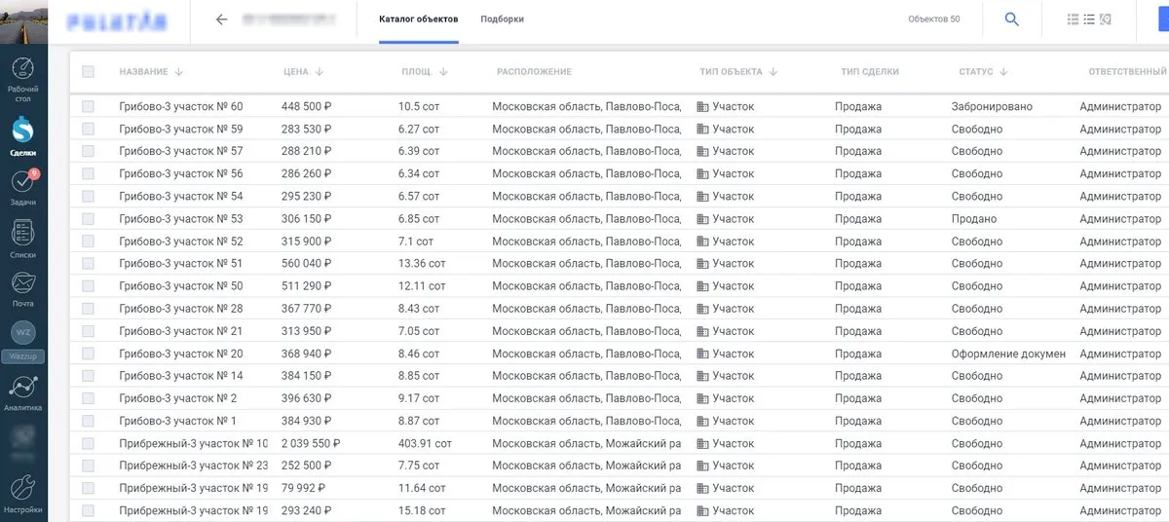The width and height of the screenshot is (1169, 522).
Task: Tick the select-all checkbox in table header
Action: (x=89, y=71)
